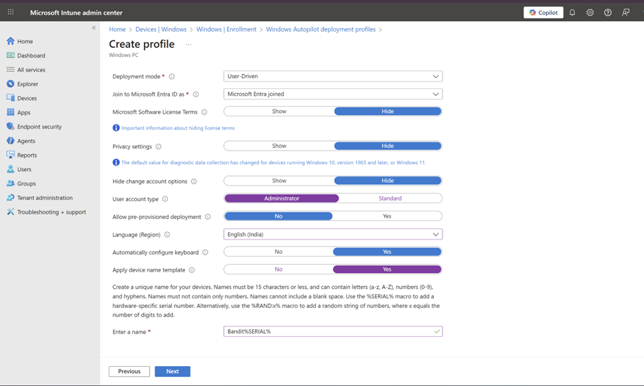Click the Enter a name text field
Image resolution: width=644 pixels, height=386 pixels.
pyautogui.click(x=327, y=332)
